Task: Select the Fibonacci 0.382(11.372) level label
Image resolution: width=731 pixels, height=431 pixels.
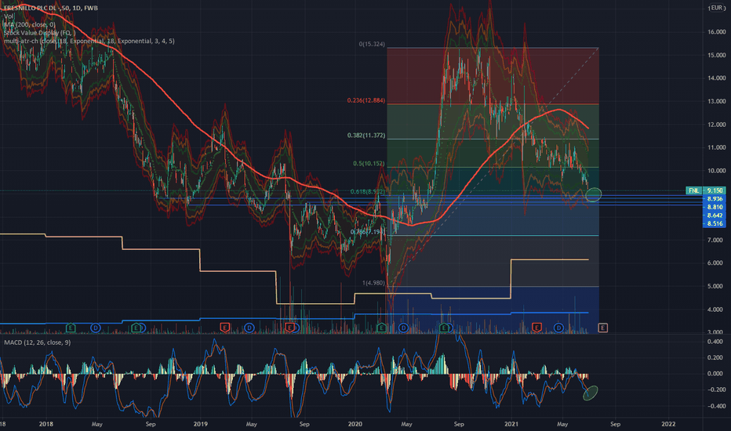Action: tap(366, 136)
